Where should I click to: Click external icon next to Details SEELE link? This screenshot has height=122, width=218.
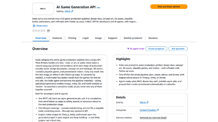[147, 102]
